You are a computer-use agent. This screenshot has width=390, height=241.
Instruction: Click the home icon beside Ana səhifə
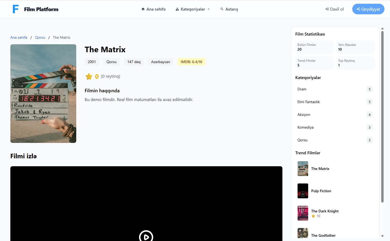point(143,9)
